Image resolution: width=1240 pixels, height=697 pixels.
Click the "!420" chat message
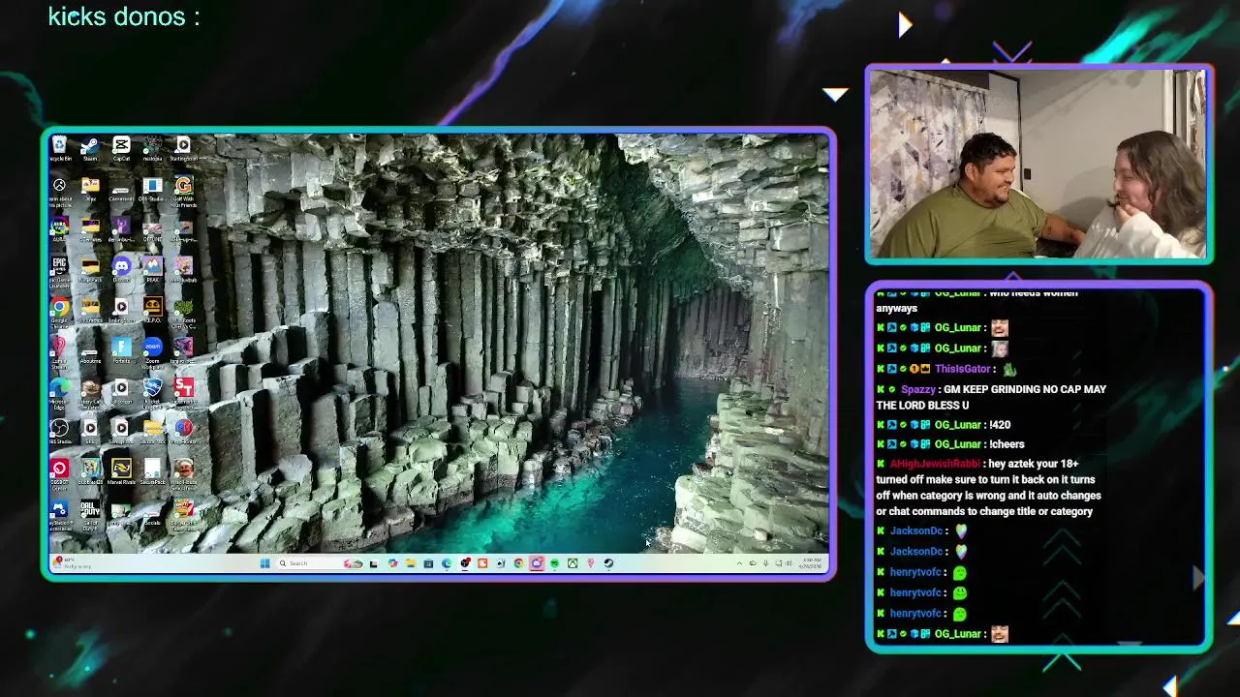[1000, 425]
